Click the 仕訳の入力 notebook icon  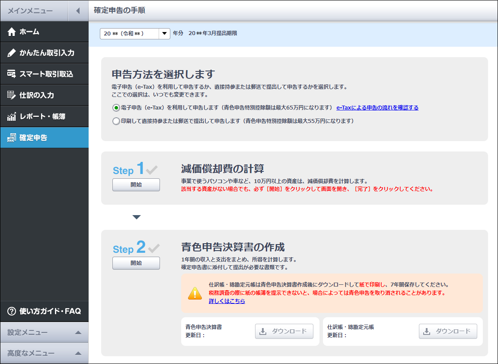point(11,95)
